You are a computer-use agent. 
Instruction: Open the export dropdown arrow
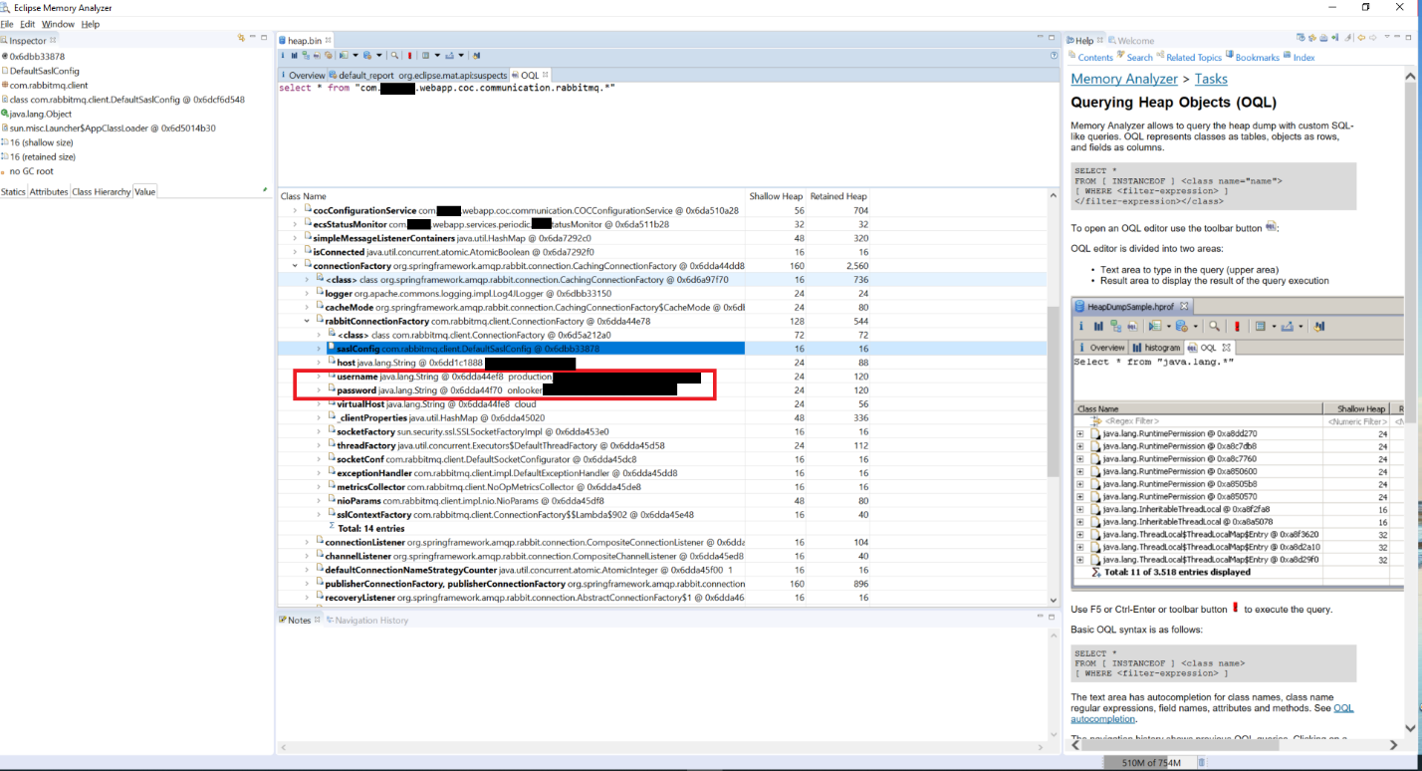pyautogui.click(x=461, y=55)
